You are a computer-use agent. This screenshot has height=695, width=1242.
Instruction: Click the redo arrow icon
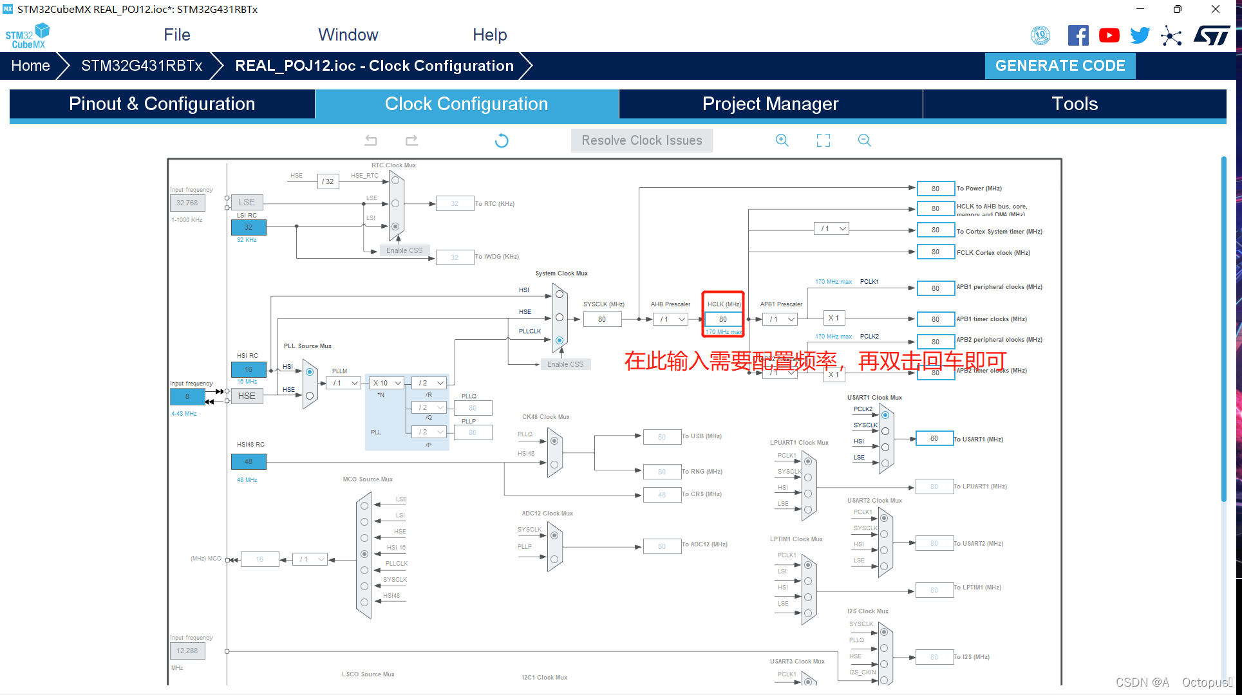[412, 140]
